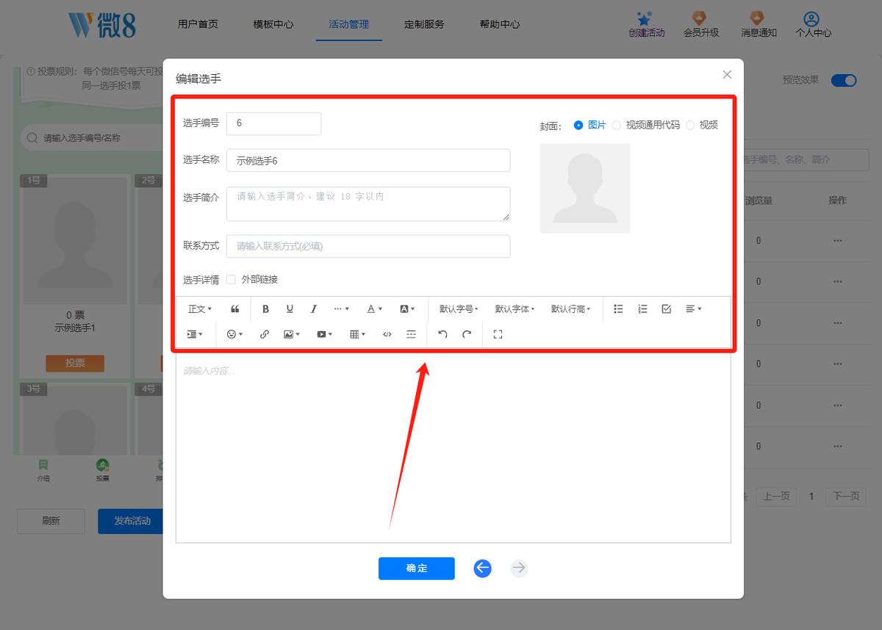Open the 默认行高 line height dropdown

click(570, 309)
